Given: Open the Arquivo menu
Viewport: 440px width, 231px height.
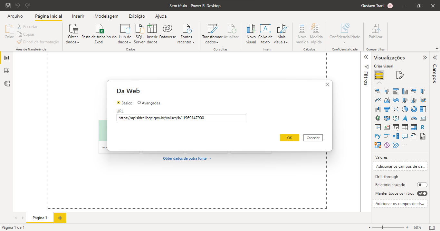Looking at the screenshot, I should (x=15, y=16).
